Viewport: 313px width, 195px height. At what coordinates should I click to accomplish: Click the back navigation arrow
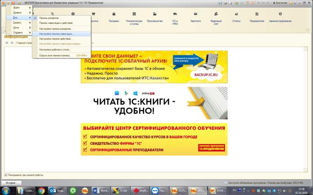point(7,43)
